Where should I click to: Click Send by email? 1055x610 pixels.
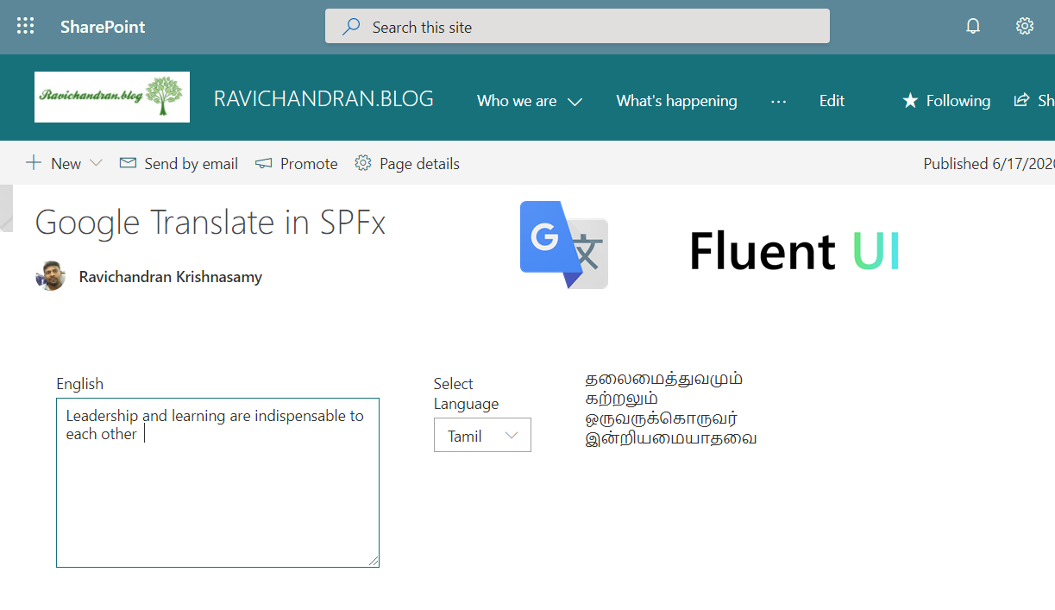point(179,163)
